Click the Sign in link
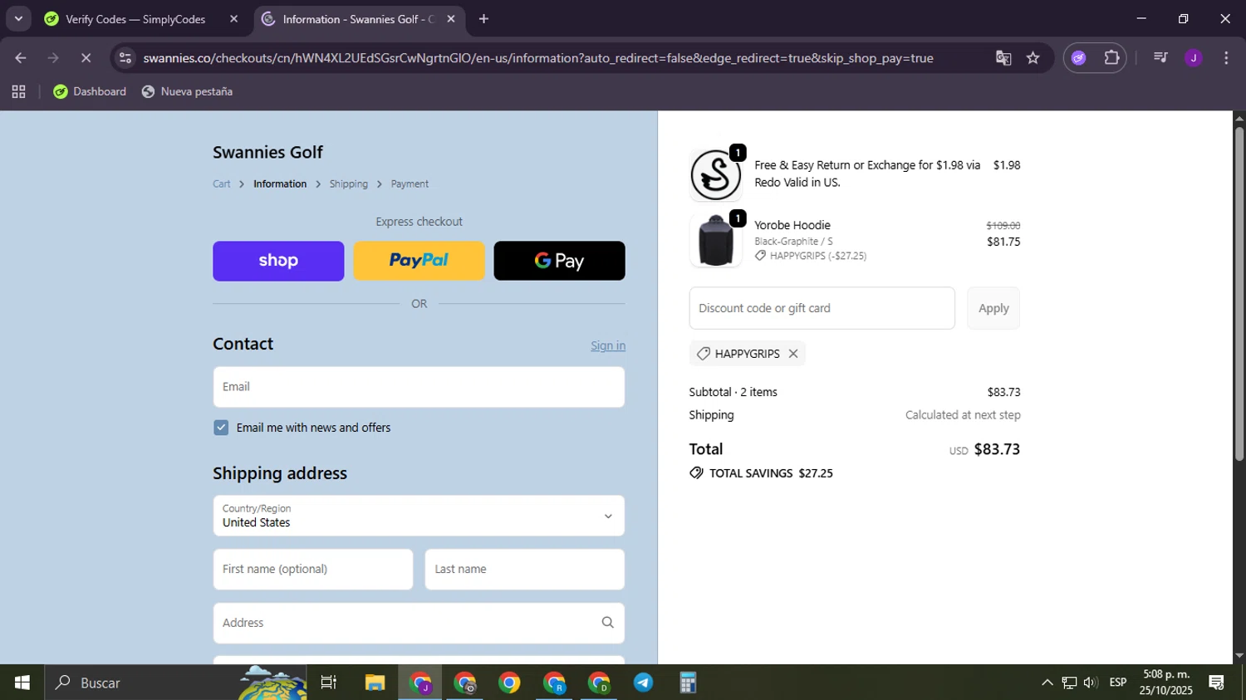This screenshot has width=1246, height=700. click(608, 345)
